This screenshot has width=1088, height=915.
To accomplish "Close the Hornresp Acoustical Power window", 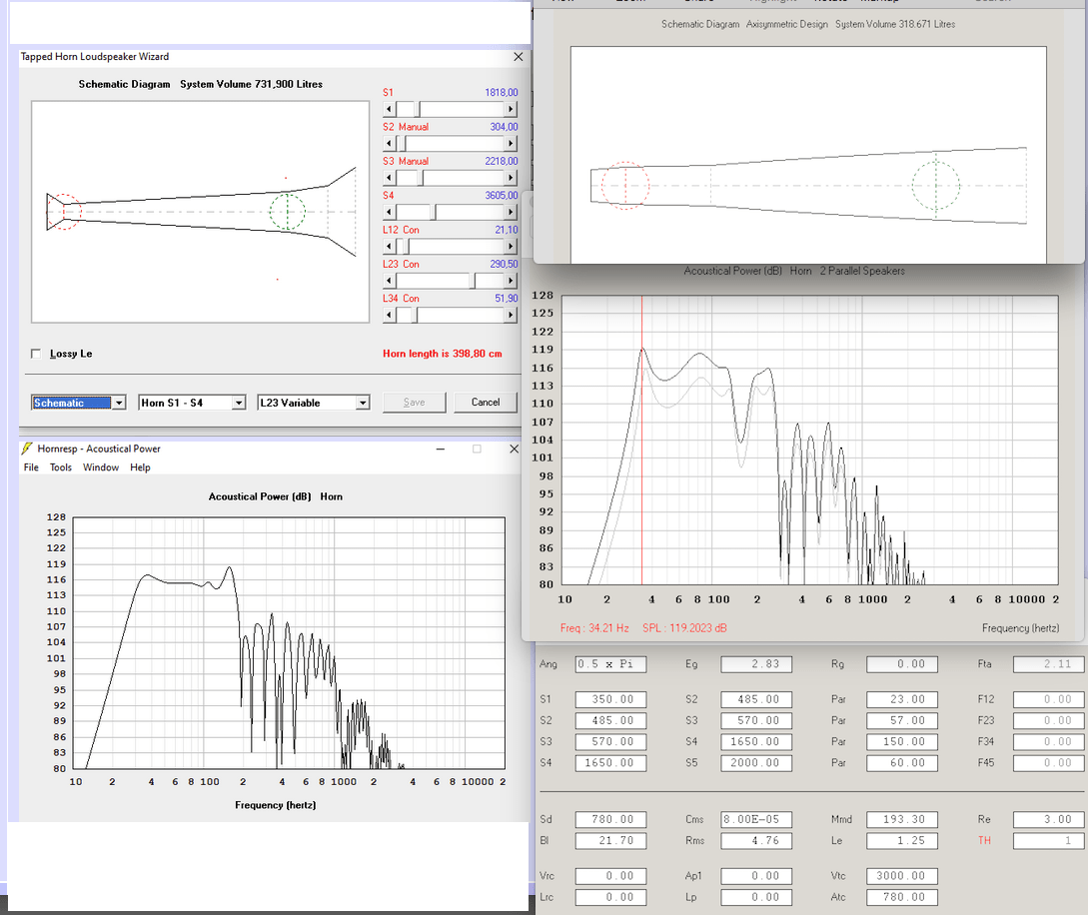I will (515, 449).
